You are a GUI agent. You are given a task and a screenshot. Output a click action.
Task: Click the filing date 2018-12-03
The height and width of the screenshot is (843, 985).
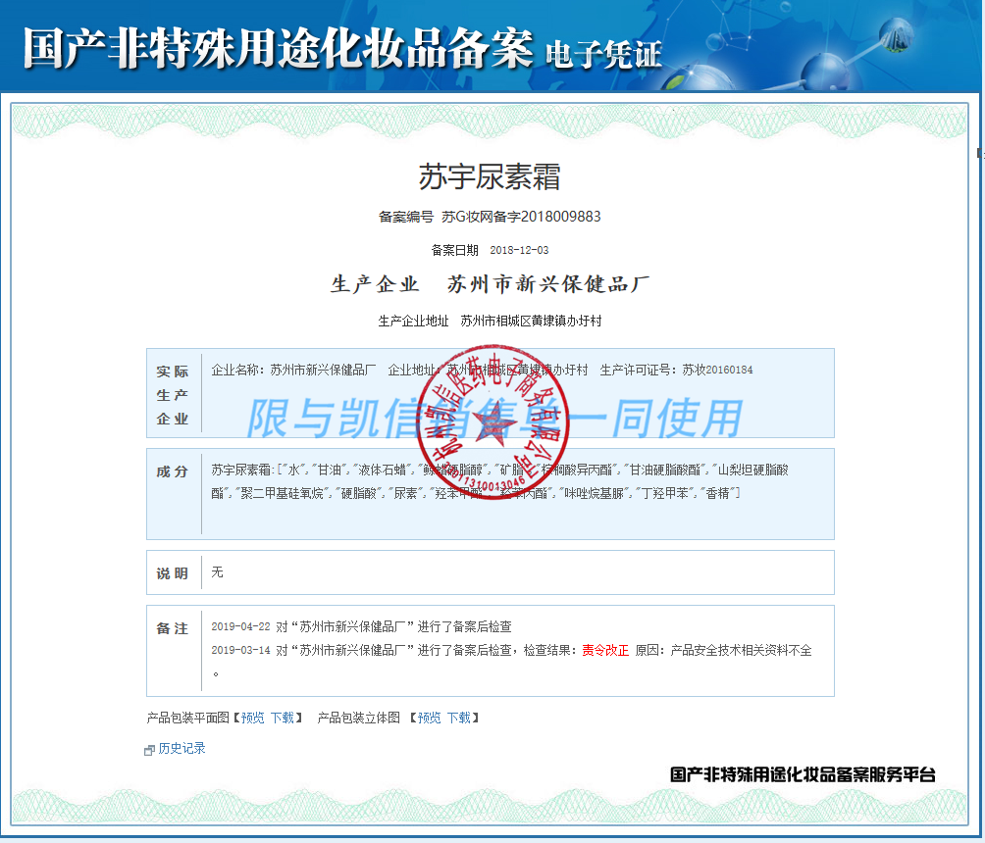click(x=518, y=251)
